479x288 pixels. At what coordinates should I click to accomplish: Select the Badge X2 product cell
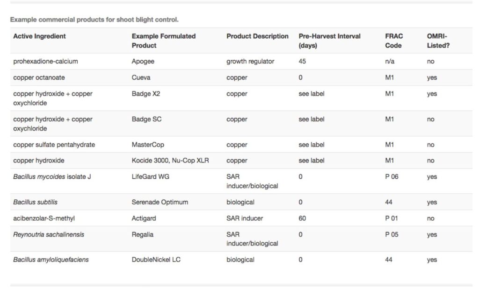[146, 93]
